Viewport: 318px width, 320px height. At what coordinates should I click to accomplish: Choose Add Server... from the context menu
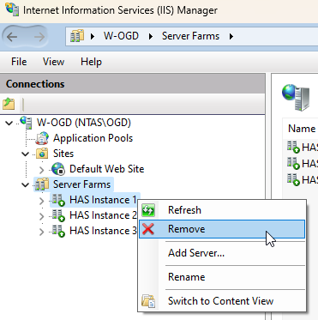[x=222, y=253]
